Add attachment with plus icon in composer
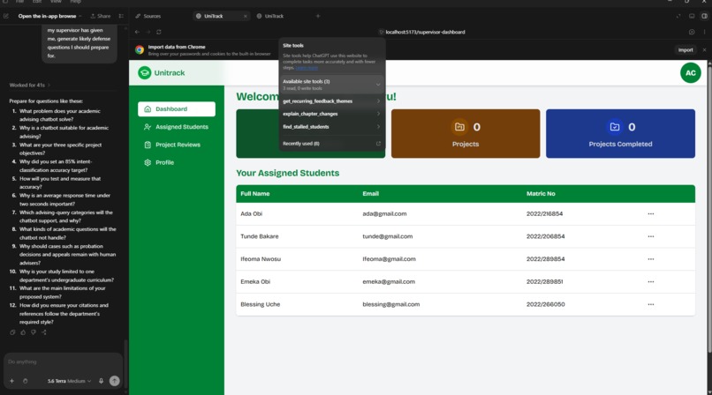712x395 pixels. pyautogui.click(x=12, y=381)
